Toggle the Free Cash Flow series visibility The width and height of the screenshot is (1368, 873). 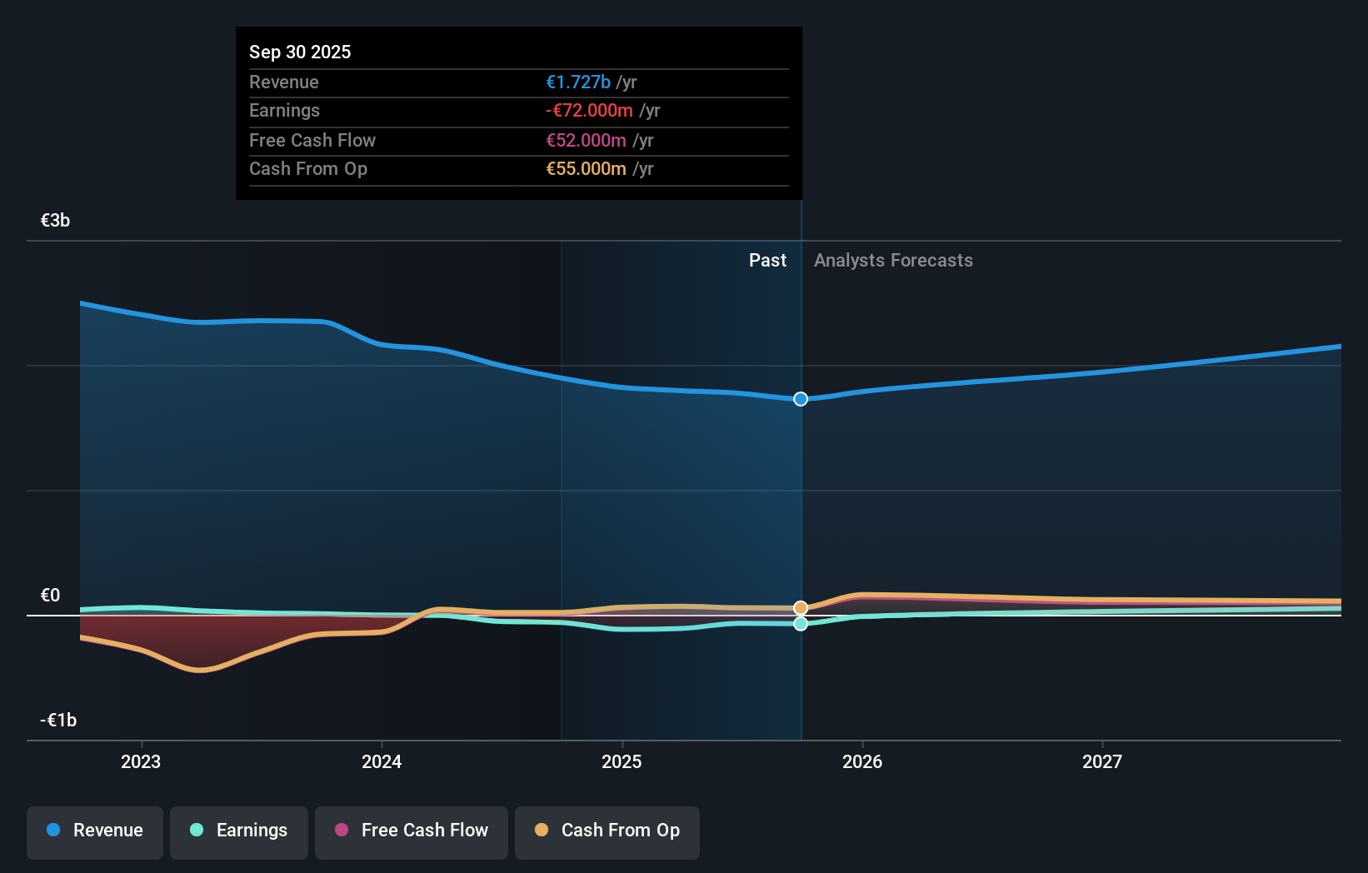tap(411, 831)
